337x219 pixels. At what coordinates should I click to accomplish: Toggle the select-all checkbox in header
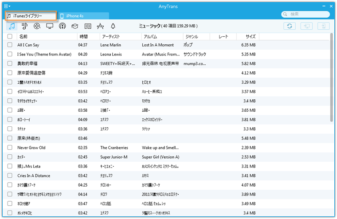tap(10, 36)
